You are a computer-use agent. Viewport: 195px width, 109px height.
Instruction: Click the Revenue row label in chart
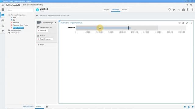71,28
